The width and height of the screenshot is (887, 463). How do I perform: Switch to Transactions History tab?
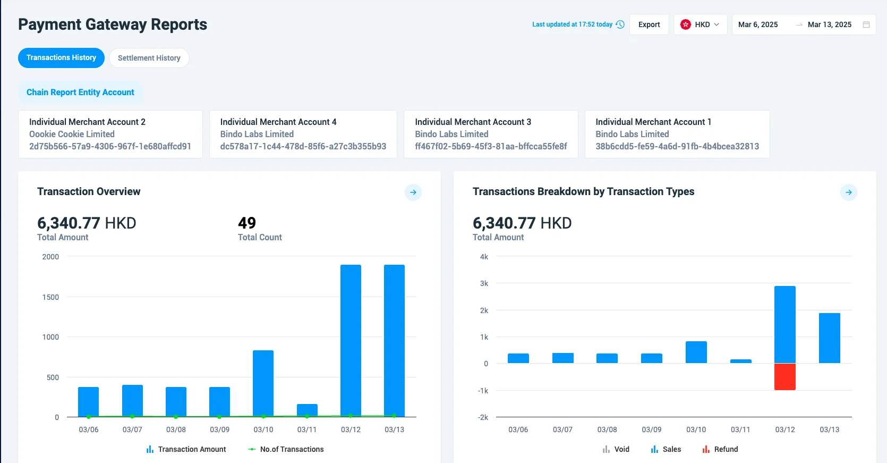click(61, 58)
